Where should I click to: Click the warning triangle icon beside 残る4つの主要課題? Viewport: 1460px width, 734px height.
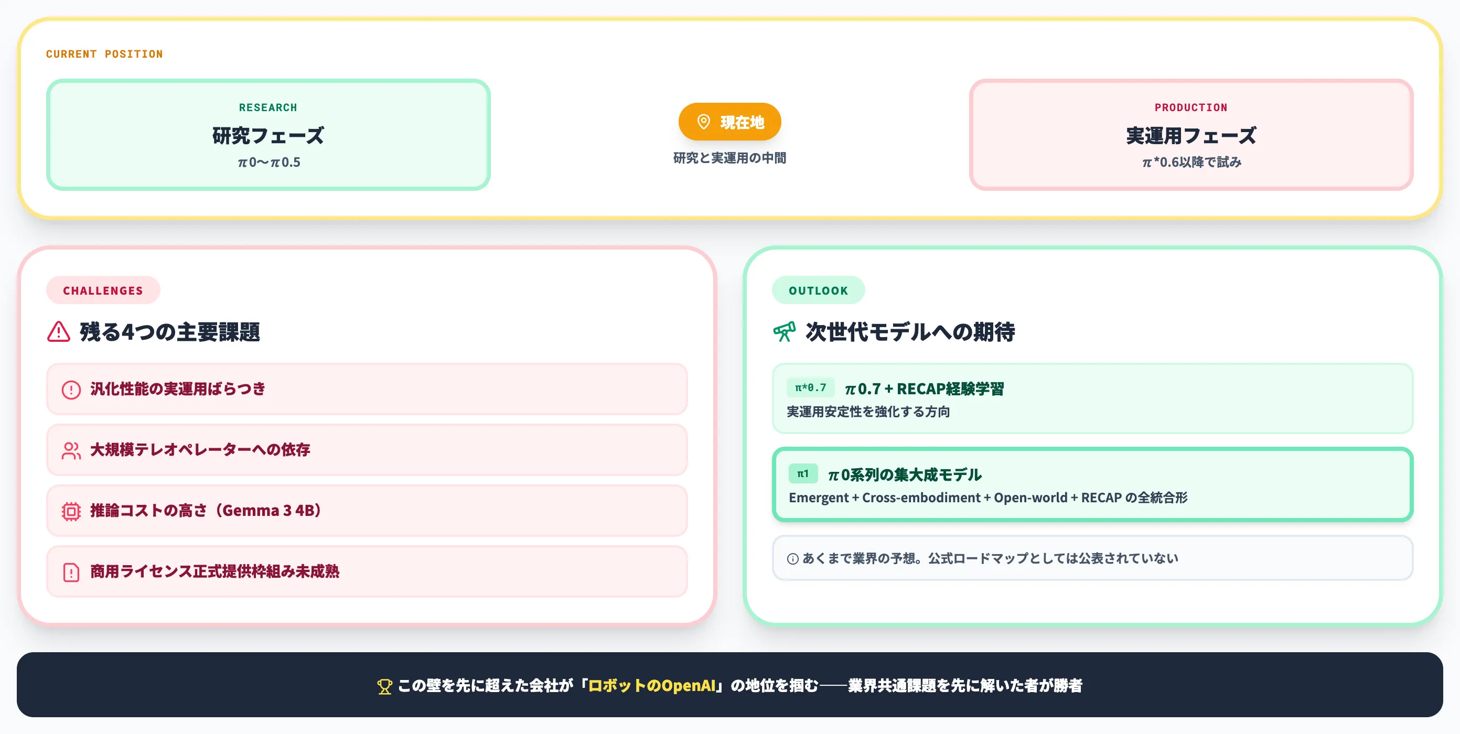(x=58, y=331)
